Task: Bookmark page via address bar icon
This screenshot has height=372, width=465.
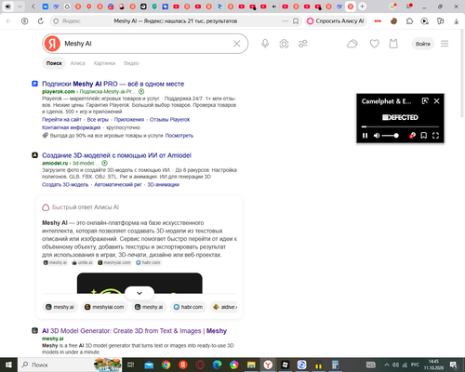Action: coord(296,21)
